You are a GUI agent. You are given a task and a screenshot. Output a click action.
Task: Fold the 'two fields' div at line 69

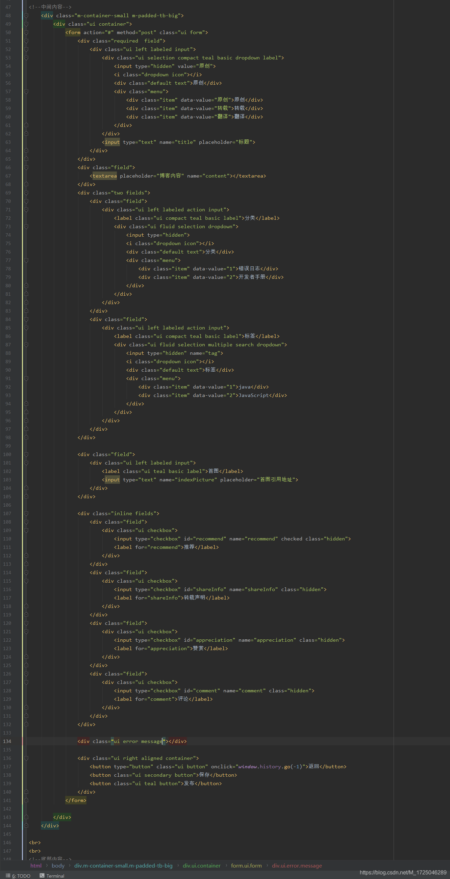tap(26, 193)
